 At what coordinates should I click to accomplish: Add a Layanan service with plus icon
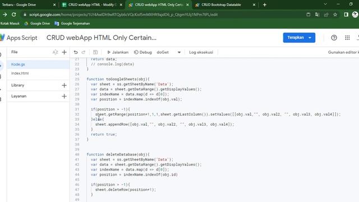click(x=64, y=96)
